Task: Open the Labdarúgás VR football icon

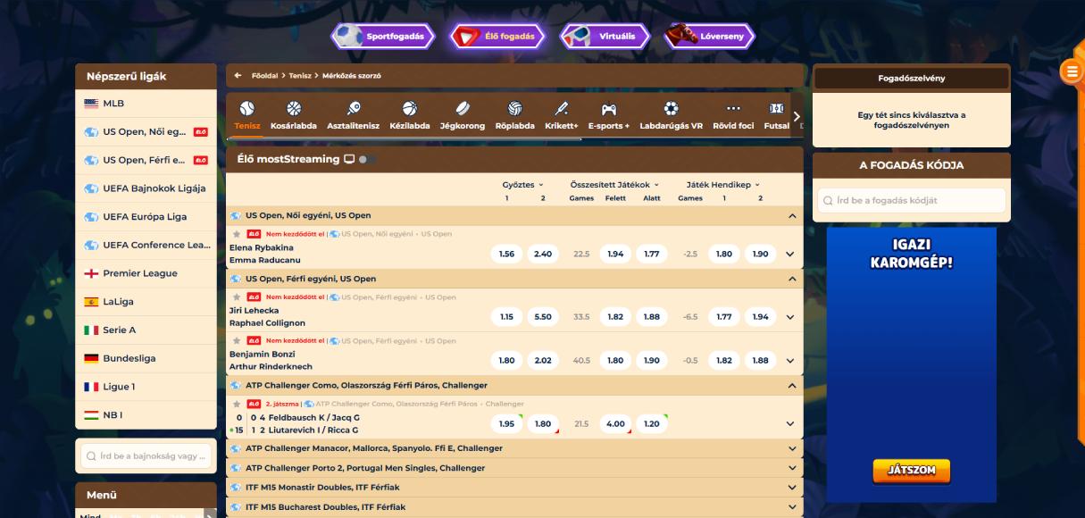Action: (671, 108)
